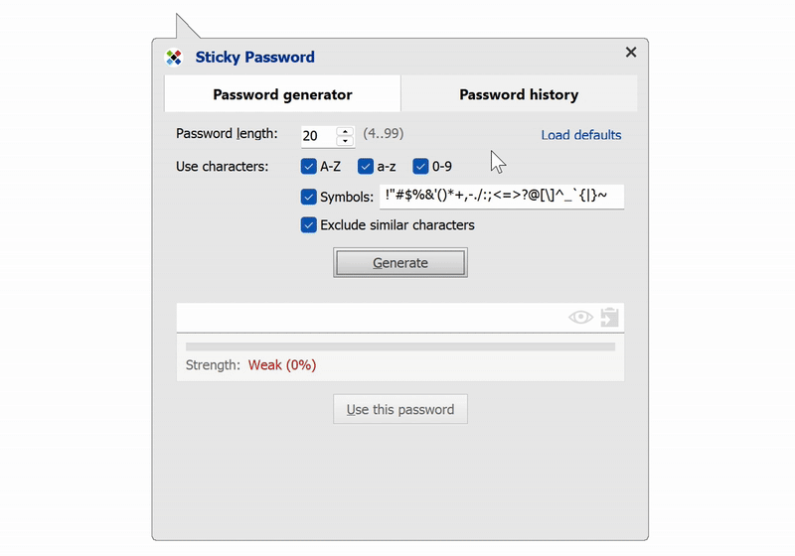
Task: Decrease password length with down arrow
Action: pos(345,141)
